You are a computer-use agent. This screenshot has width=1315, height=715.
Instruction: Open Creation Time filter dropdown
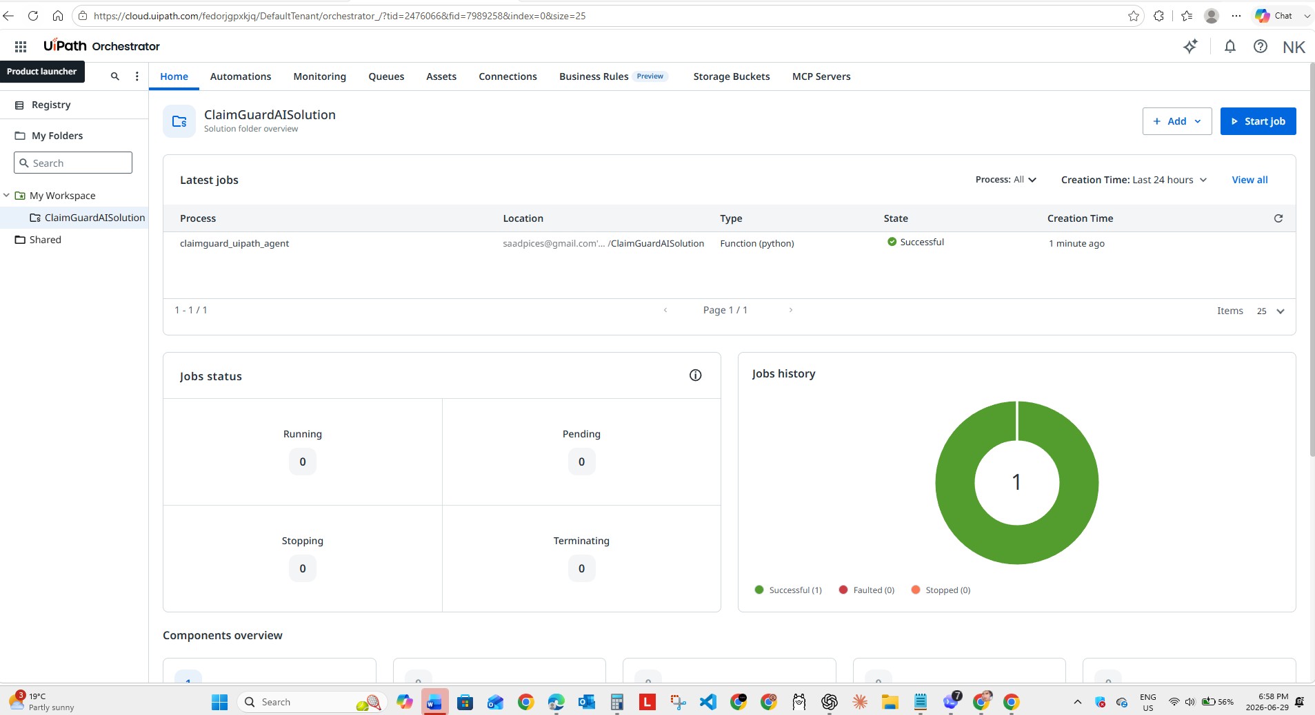point(1134,180)
